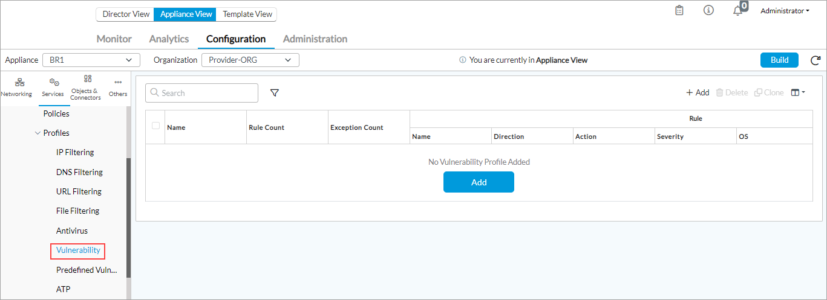Open the Analytics tab
The height and width of the screenshot is (300, 827).
169,39
